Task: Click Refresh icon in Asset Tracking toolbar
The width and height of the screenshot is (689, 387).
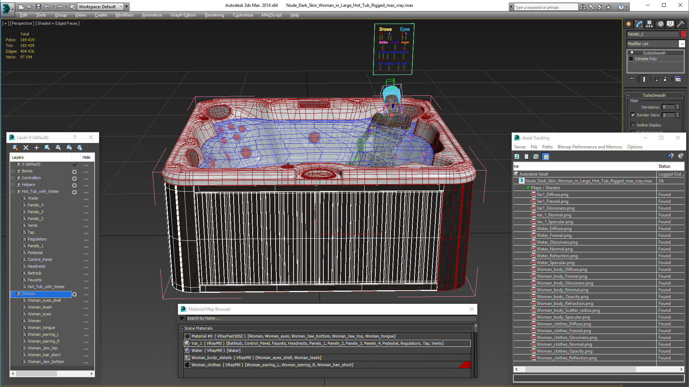Action: click(x=517, y=157)
